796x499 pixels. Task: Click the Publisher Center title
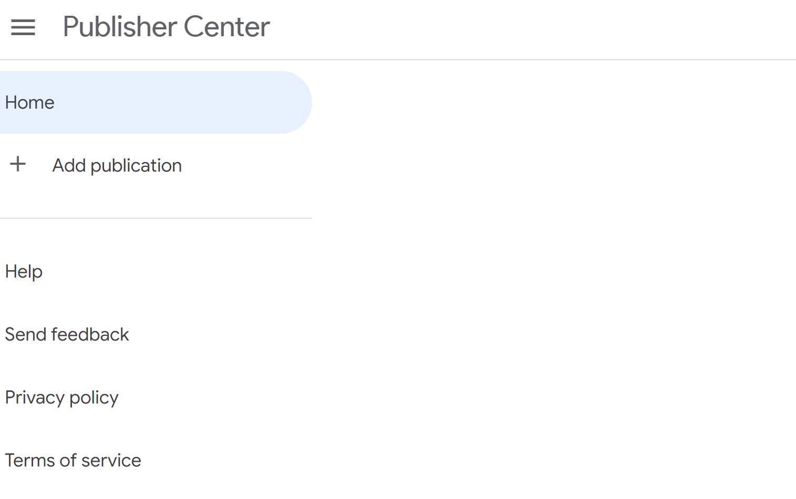[166, 27]
